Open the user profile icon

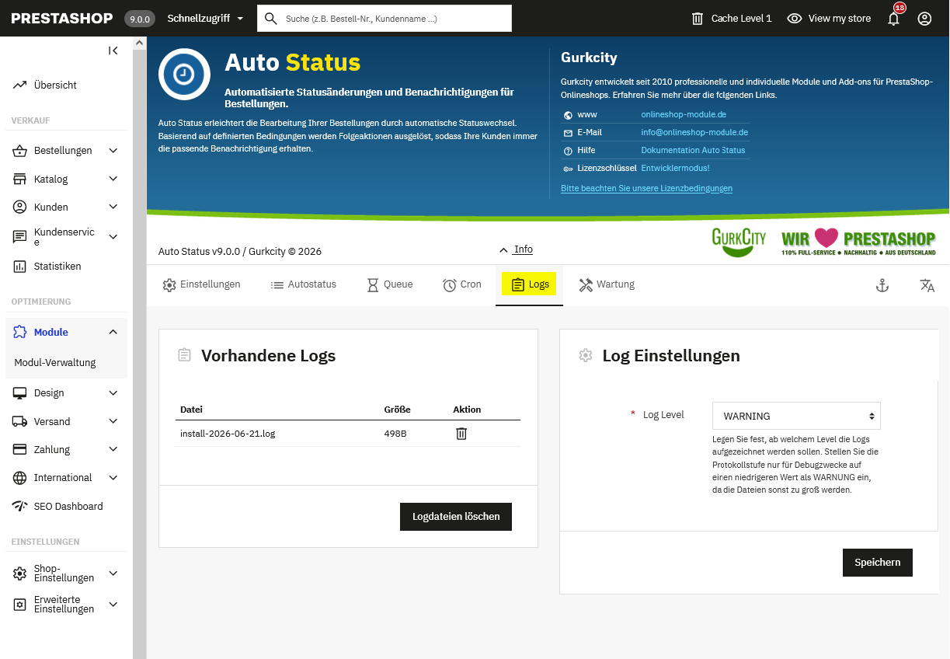pos(924,18)
